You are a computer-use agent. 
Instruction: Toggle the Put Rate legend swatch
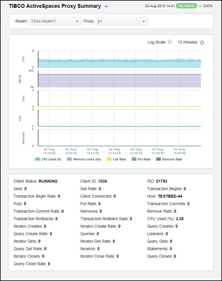coord(134,159)
